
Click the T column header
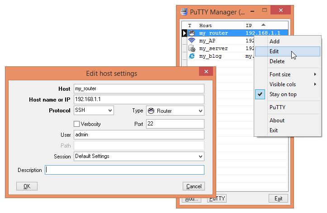(x=192, y=25)
